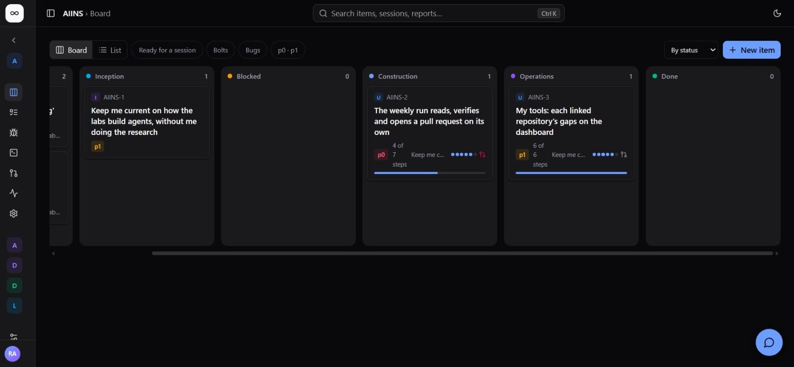Toggle the sidebar panel icon beside AIINS
The height and width of the screenshot is (367, 794).
coord(51,13)
